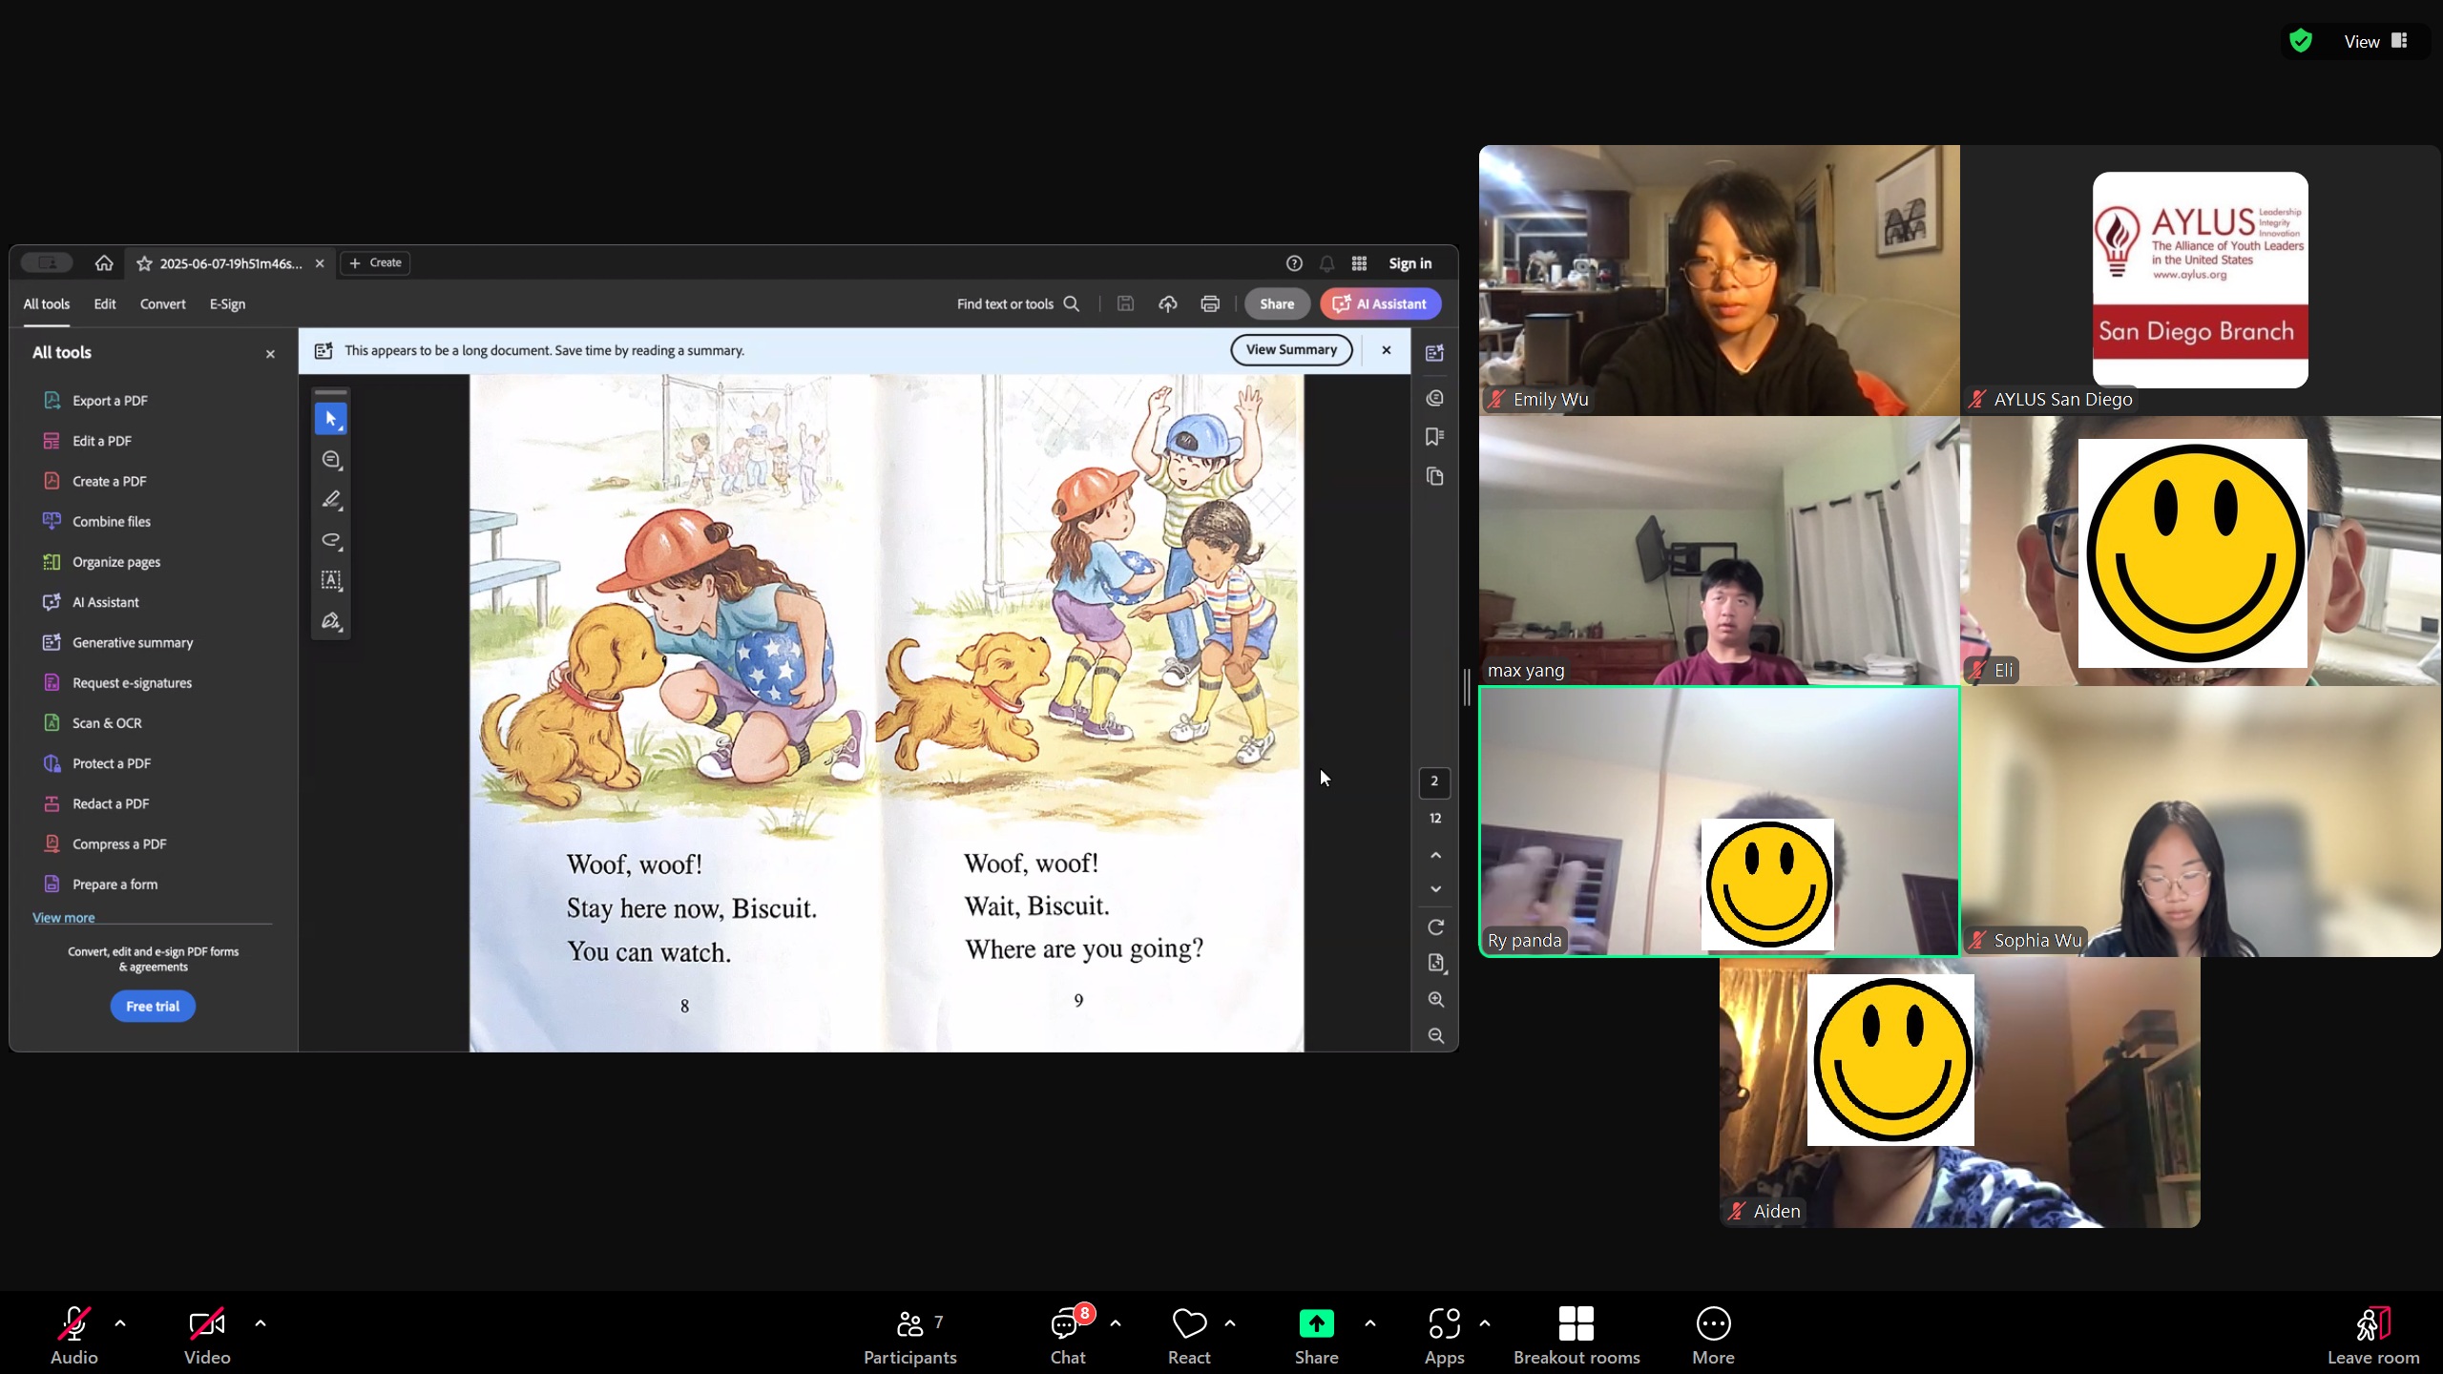Open the Zoom Chat panel
This screenshot has height=1374, width=2443.
[x=1068, y=1335]
